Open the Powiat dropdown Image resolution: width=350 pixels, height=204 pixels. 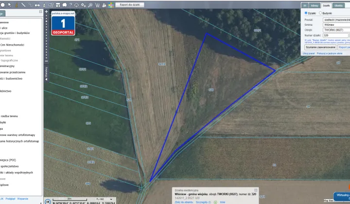336,20
